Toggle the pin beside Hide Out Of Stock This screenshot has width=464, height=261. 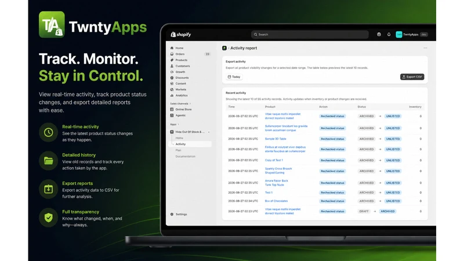[209, 132]
